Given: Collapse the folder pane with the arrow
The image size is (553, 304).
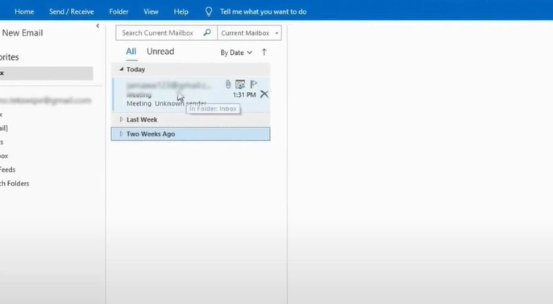Looking at the screenshot, I should tap(98, 26).
